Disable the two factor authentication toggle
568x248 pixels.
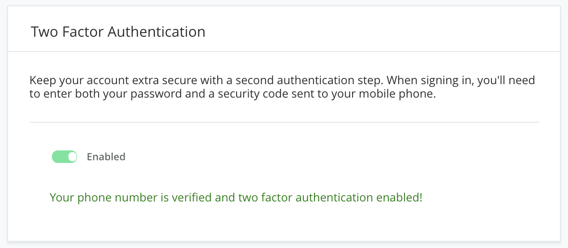click(x=65, y=157)
